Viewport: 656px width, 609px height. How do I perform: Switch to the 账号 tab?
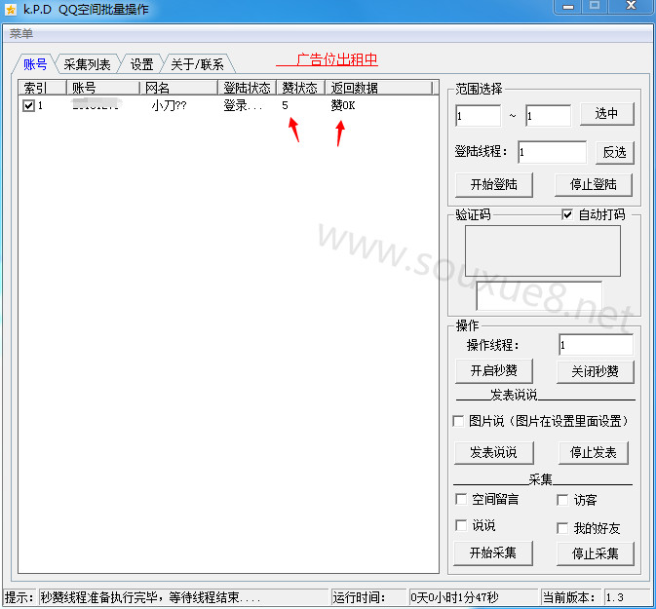coord(35,64)
